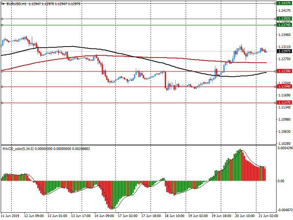This screenshot has width=293, height=220.
Task: Select the 1.11470 line's right handle
Action: tap(275, 103)
